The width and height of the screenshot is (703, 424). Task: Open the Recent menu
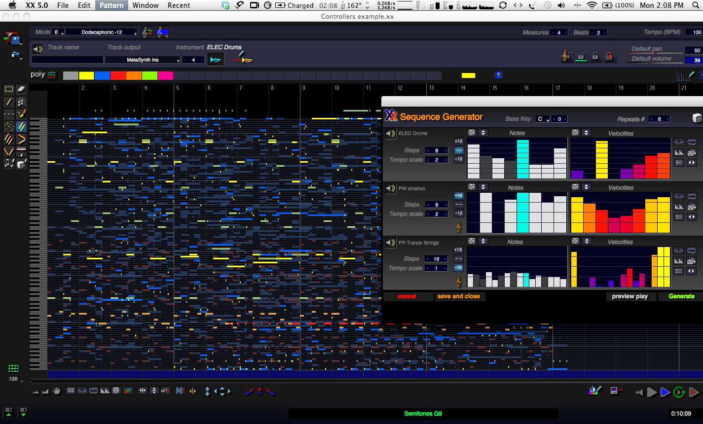click(x=179, y=5)
